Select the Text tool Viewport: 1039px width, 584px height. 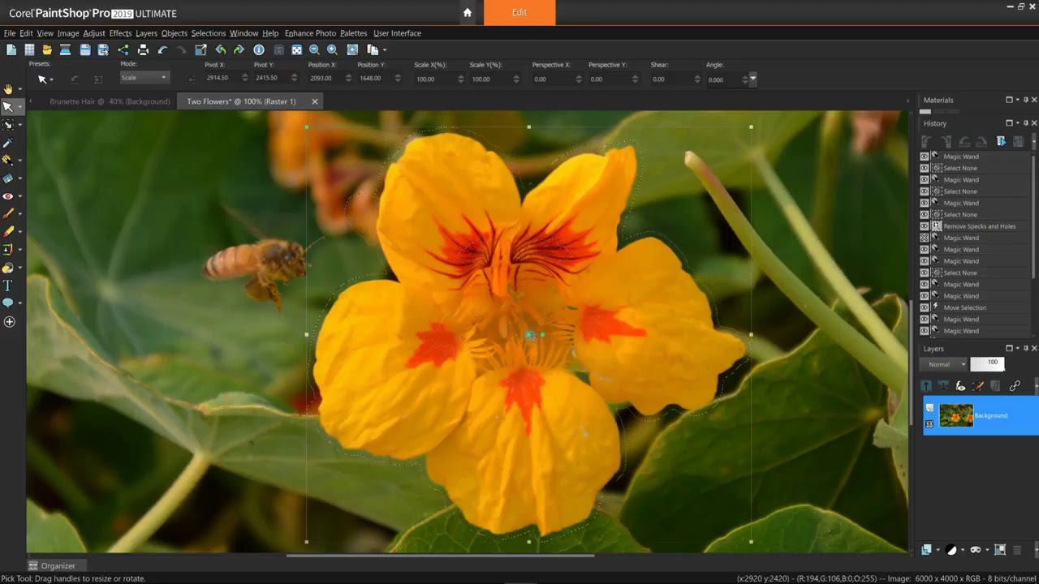(x=8, y=286)
